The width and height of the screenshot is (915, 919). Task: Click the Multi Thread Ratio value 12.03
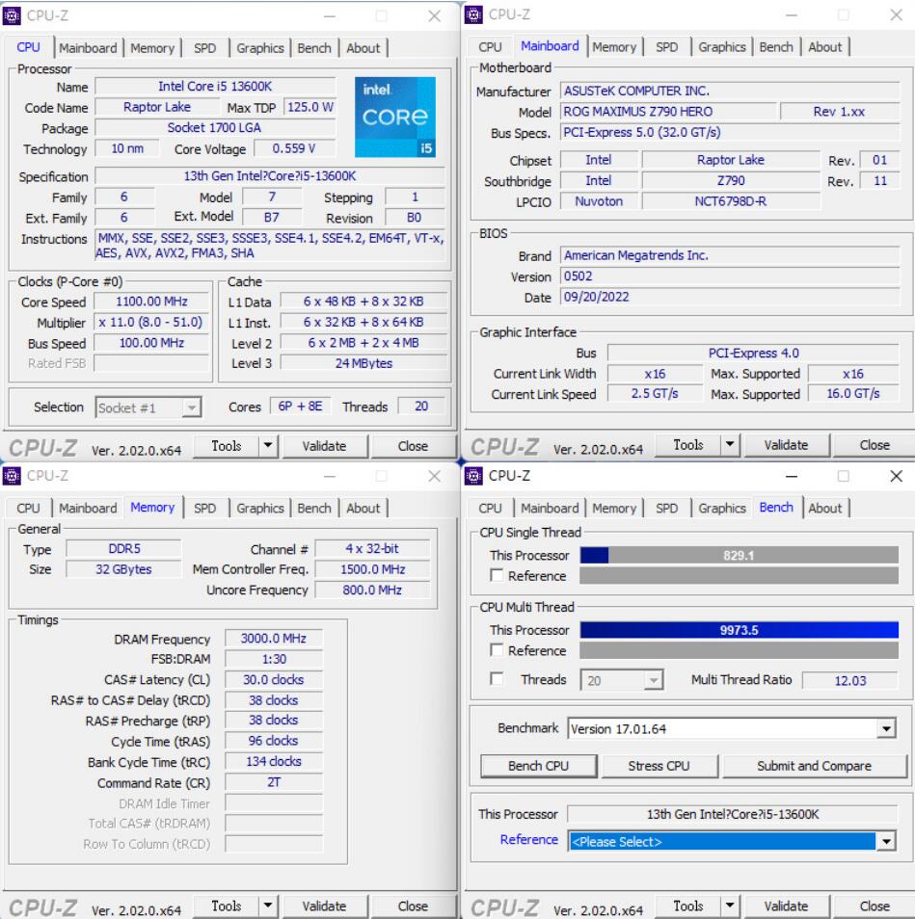coord(849,680)
